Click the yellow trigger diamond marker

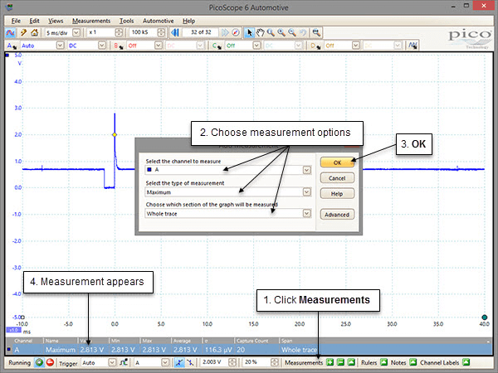click(x=115, y=135)
